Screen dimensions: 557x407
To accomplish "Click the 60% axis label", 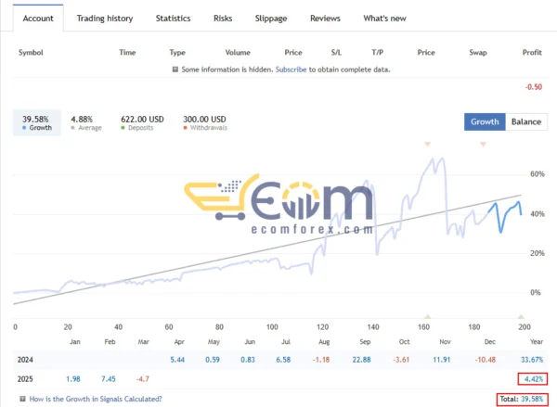I will (538, 174).
